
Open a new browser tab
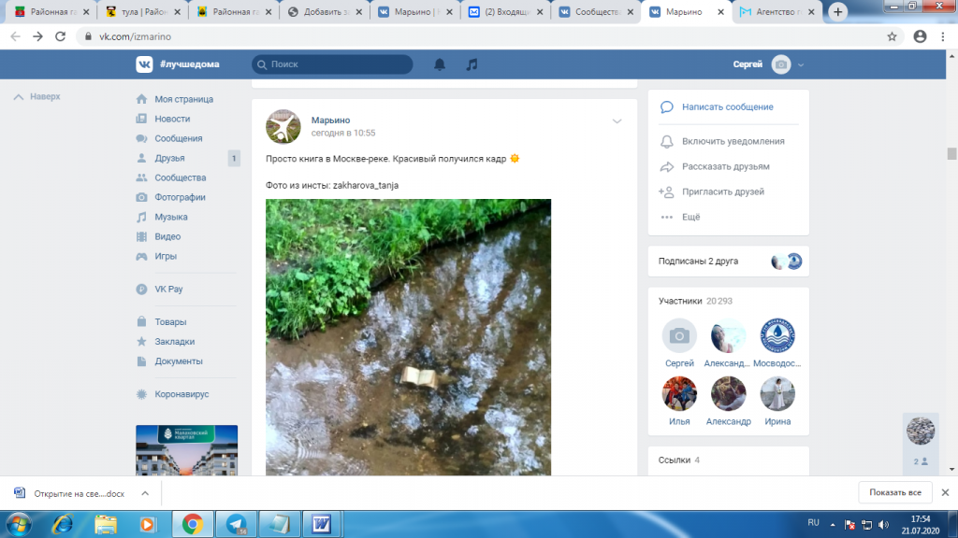(837, 11)
